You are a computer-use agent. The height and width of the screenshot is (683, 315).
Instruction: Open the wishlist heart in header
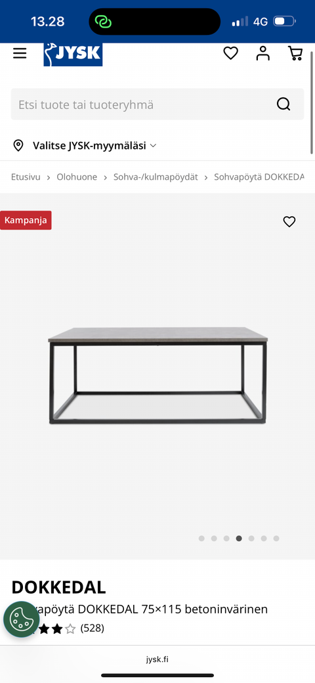(x=230, y=53)
